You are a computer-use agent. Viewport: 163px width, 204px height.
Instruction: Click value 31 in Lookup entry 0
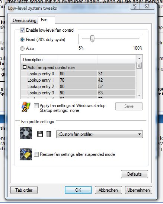coord(100,74)
